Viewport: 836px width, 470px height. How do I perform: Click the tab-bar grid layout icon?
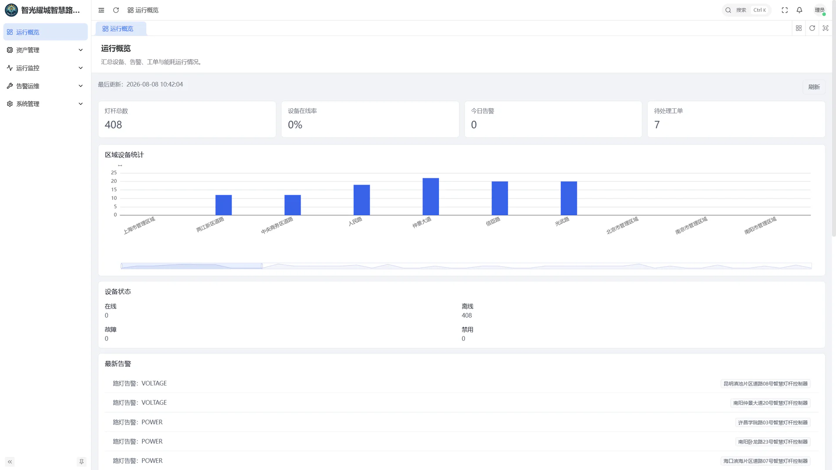click(x=799, y=28)
